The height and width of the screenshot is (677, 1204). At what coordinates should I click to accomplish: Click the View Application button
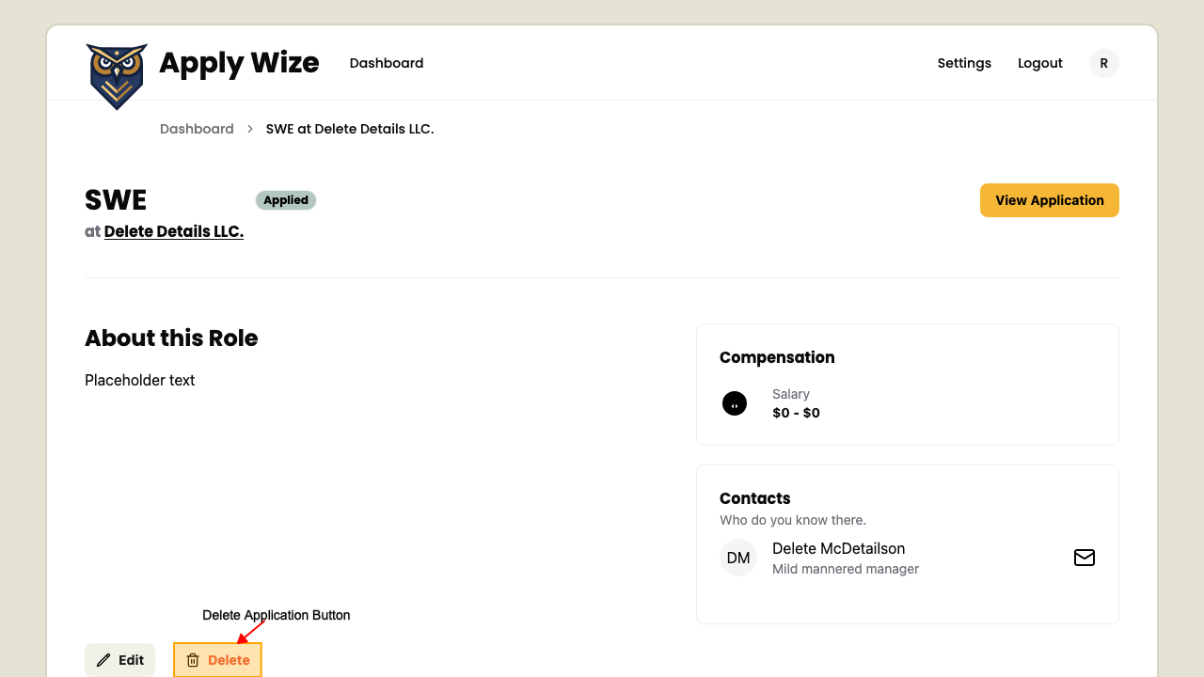(1049, 200)
